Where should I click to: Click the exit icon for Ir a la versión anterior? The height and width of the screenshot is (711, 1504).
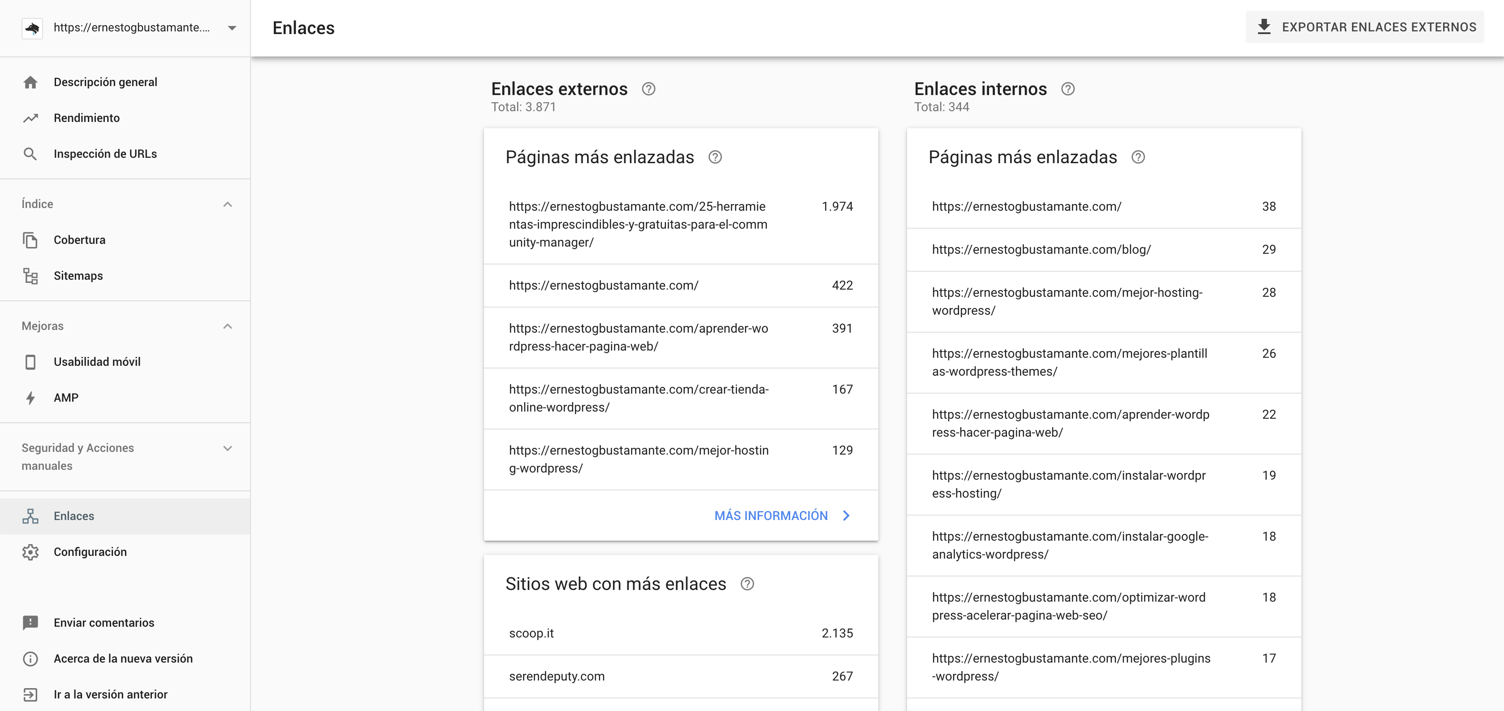[30, 695]
